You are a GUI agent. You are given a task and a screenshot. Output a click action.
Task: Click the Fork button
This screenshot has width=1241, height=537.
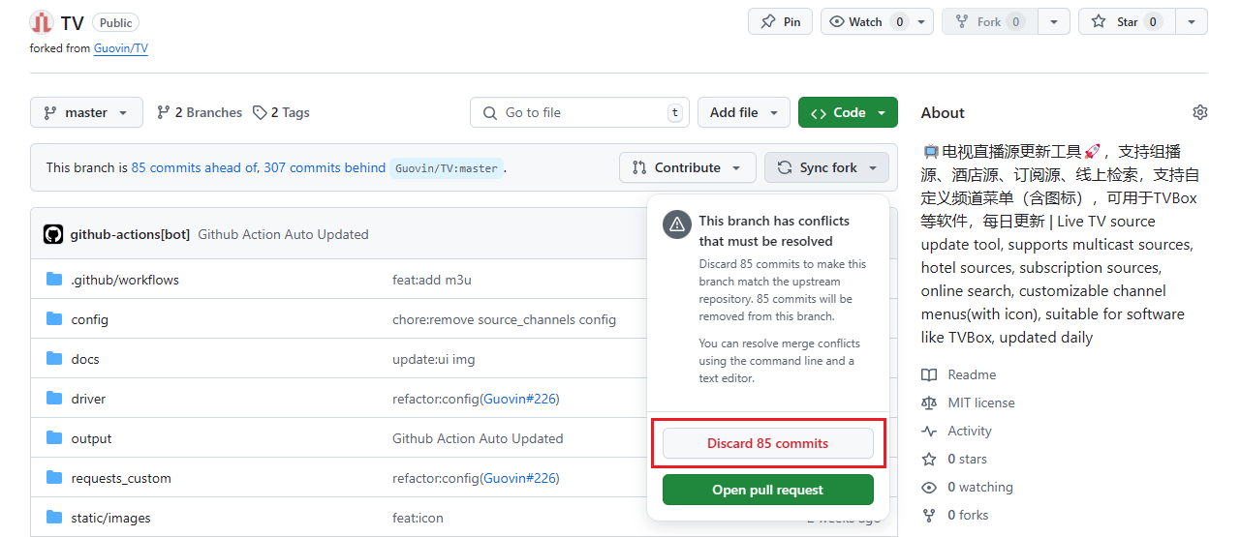point(990,21)
